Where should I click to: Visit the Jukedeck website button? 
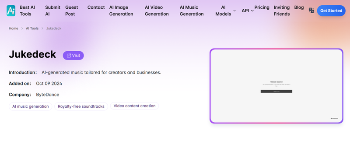pyautogui.click(x=73, y=56)
